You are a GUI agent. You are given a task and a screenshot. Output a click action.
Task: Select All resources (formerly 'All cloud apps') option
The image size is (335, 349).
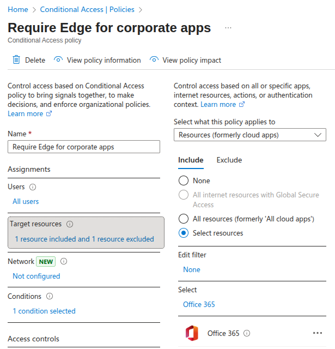(x=184, y=219)
